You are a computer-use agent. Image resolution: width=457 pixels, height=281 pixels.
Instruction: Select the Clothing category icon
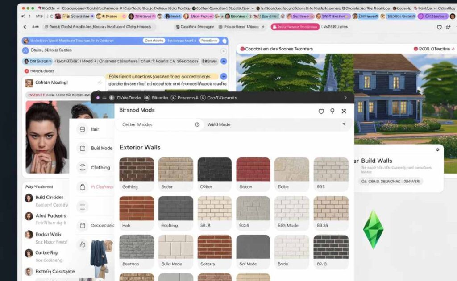[x=82, y=167]
